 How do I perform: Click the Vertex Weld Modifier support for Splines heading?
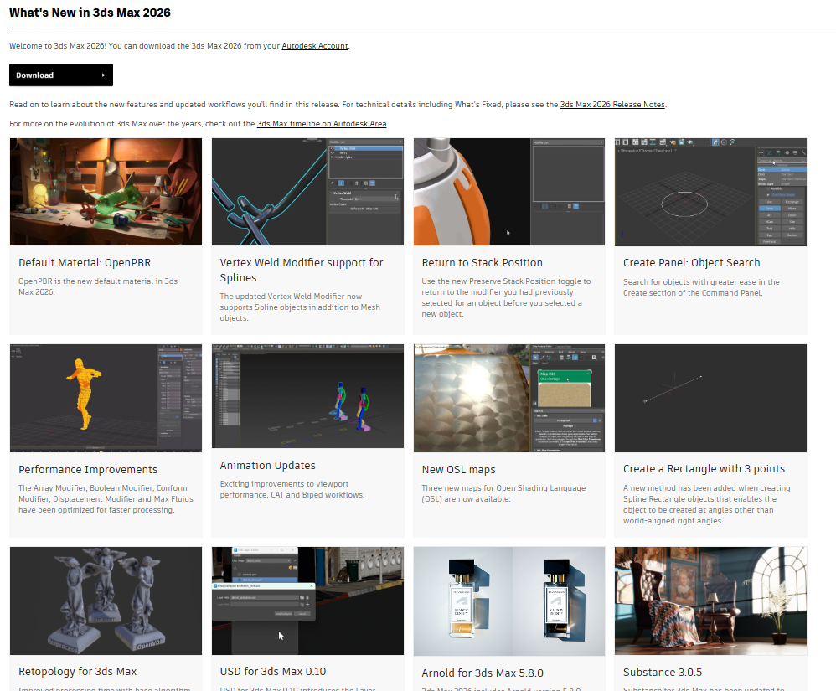[302, 270]
